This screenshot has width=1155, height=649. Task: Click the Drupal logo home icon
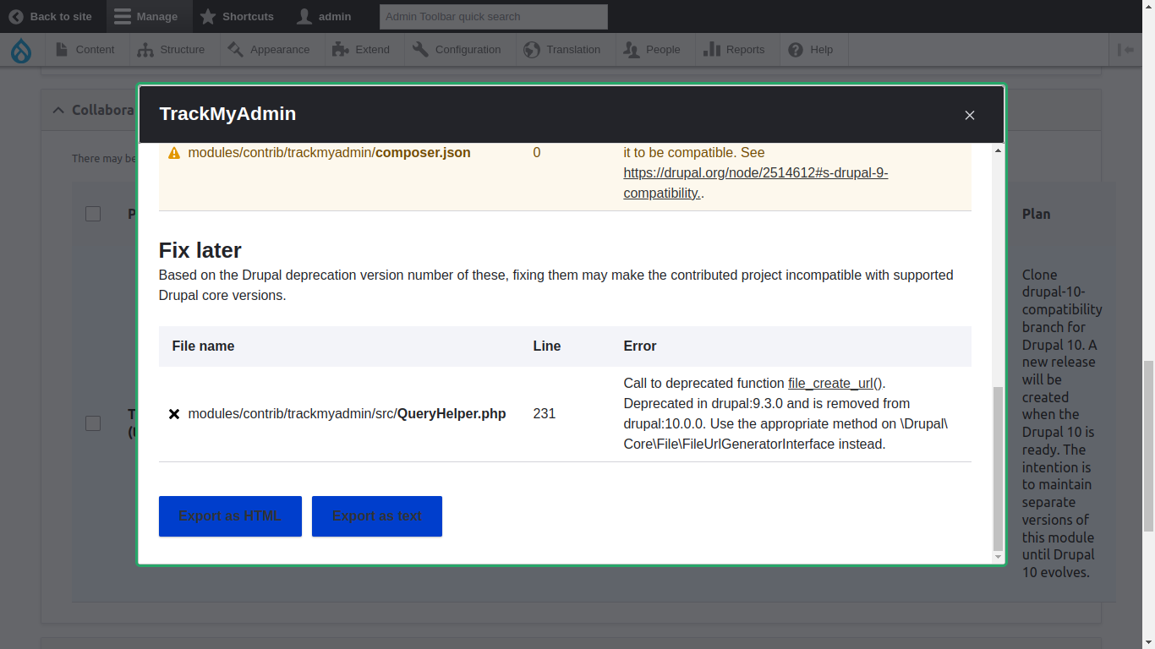[x=21, y=51]
